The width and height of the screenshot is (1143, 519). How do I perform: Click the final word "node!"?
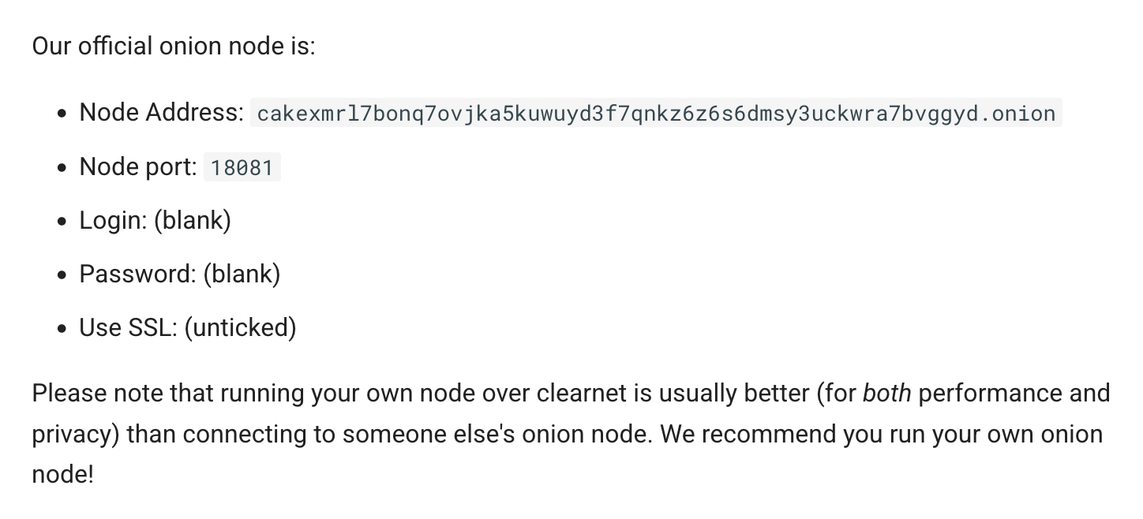[x=63, y=475]
